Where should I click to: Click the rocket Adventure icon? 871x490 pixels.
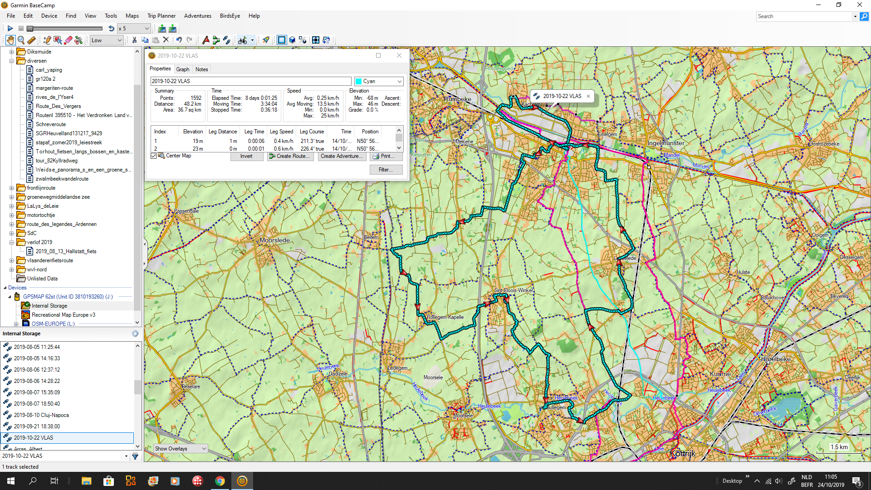pyautogui.click(x=266, y=40)
